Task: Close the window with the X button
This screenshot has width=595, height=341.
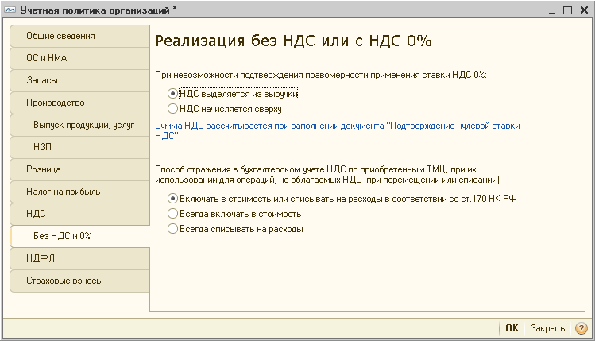Action: (x=584, y=10)
